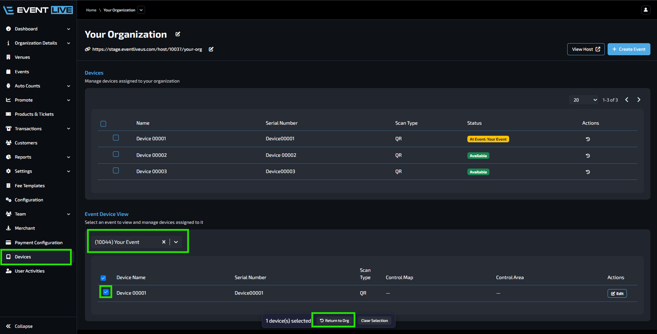Viewport: 657px width, 334px height.
Task: Click return icon for Device 00002
Action: 588,156
